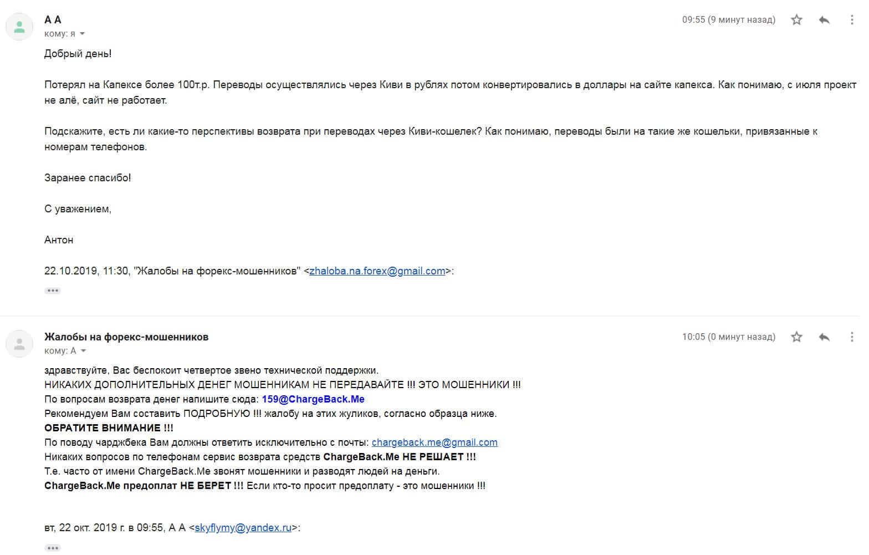Open more options menu for first email
The image size is (869, 555).
[x=852, y=20]
